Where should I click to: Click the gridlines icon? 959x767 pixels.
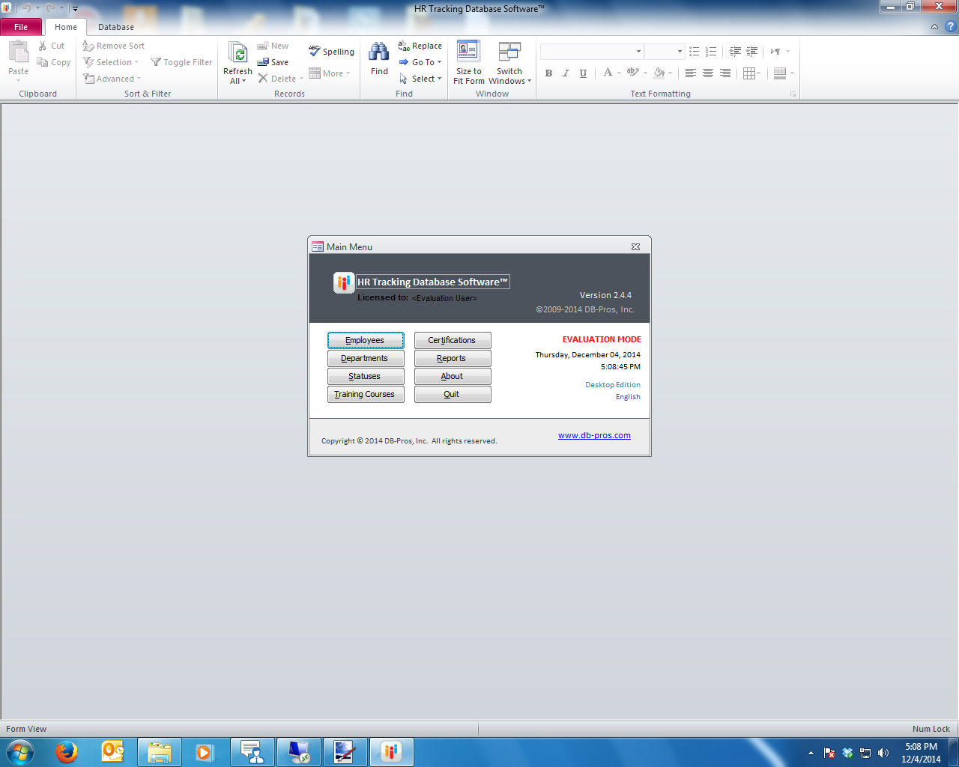(749, 73)
